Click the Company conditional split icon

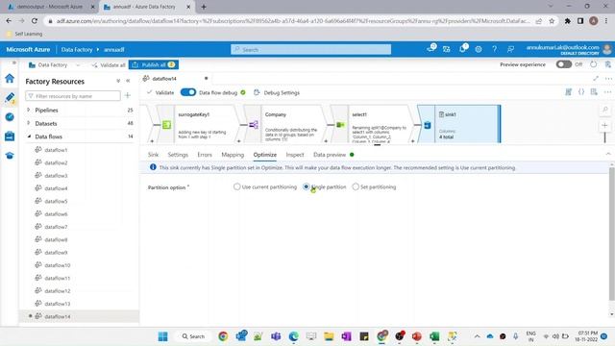[254, 125]
